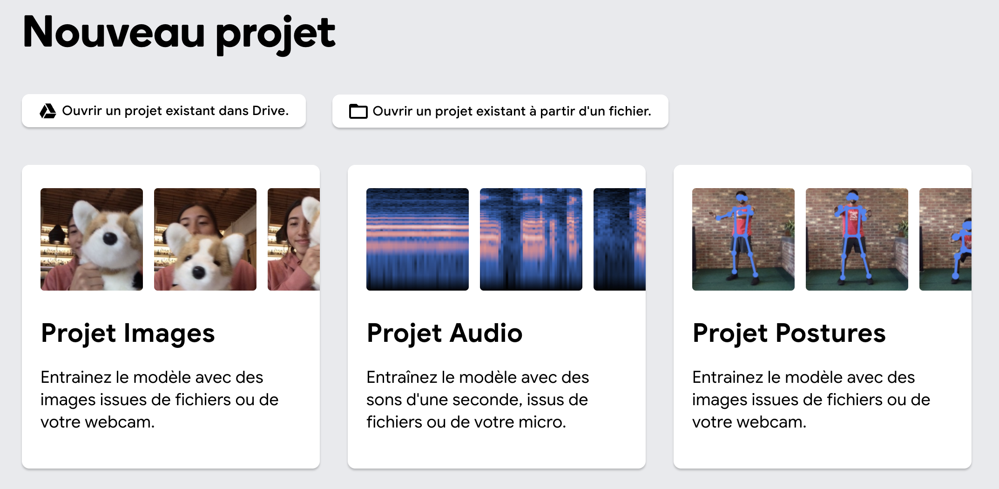The height and width of the screenshot is (489, 999).
Task: Open an existing project from Drive
Action: coord(175,111)
